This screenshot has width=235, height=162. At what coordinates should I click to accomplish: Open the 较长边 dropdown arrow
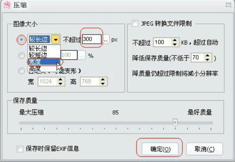[55, 39]
